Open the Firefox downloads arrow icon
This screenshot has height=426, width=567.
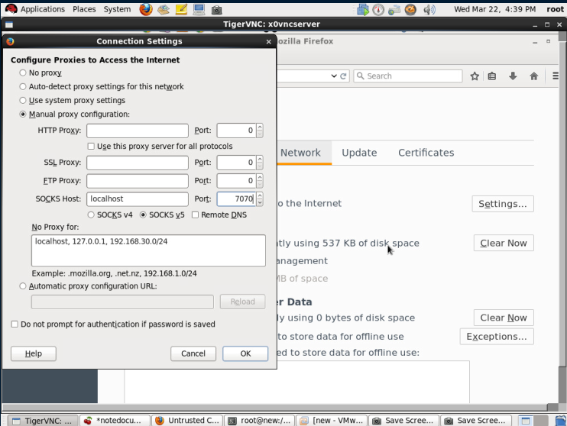click(513, 76)
